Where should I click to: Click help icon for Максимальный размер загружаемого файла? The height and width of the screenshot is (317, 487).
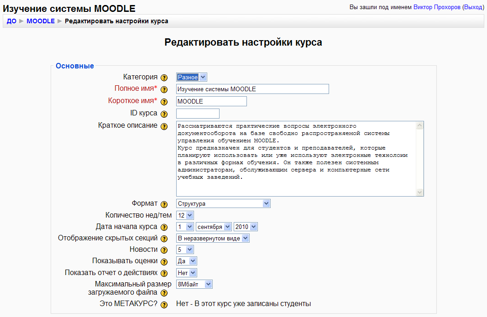tap(164, 293)
